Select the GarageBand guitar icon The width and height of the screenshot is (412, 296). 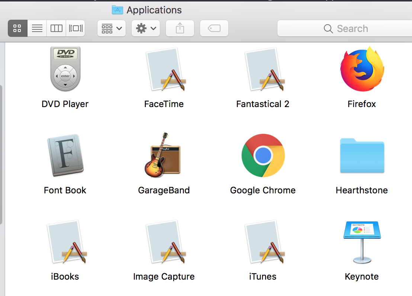point(162,155)
